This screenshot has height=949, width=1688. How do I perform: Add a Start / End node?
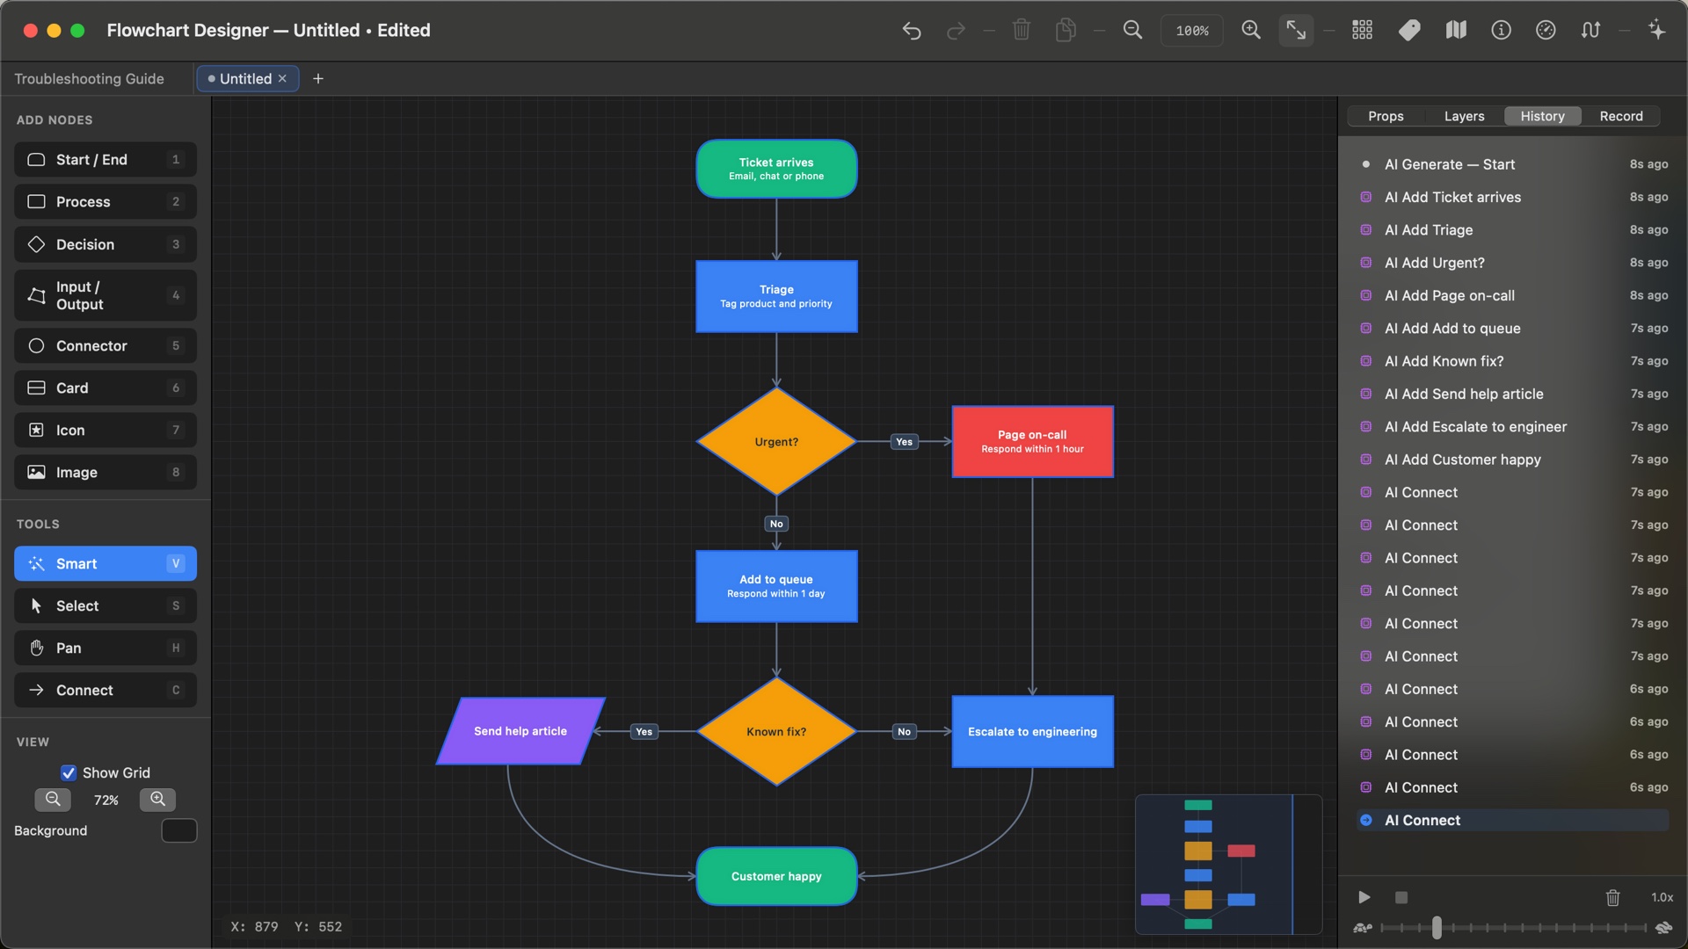pos(105,160)
